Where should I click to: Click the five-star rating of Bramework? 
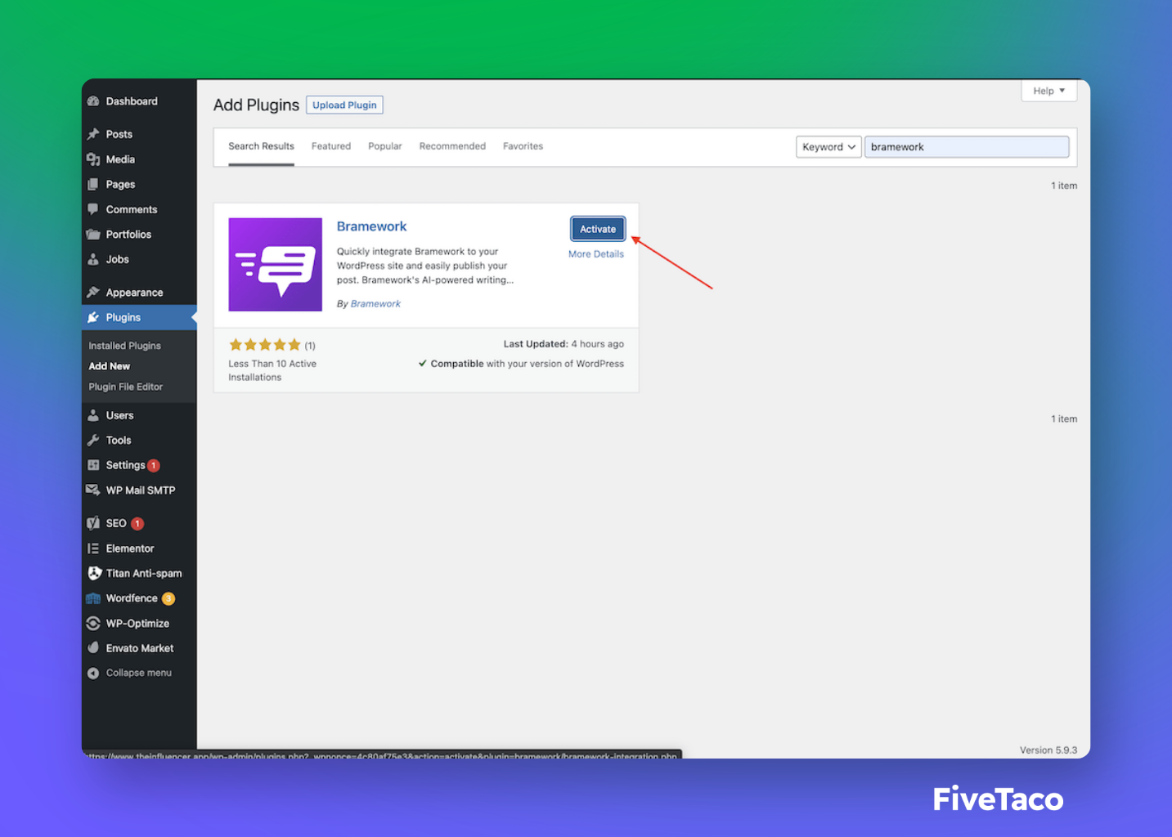(x=265, y=345)
